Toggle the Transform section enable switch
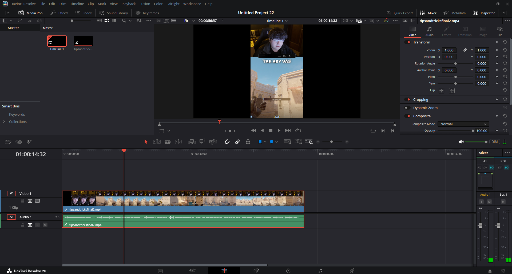The height and width of the screenshot is (274, 512). point(407,42)
